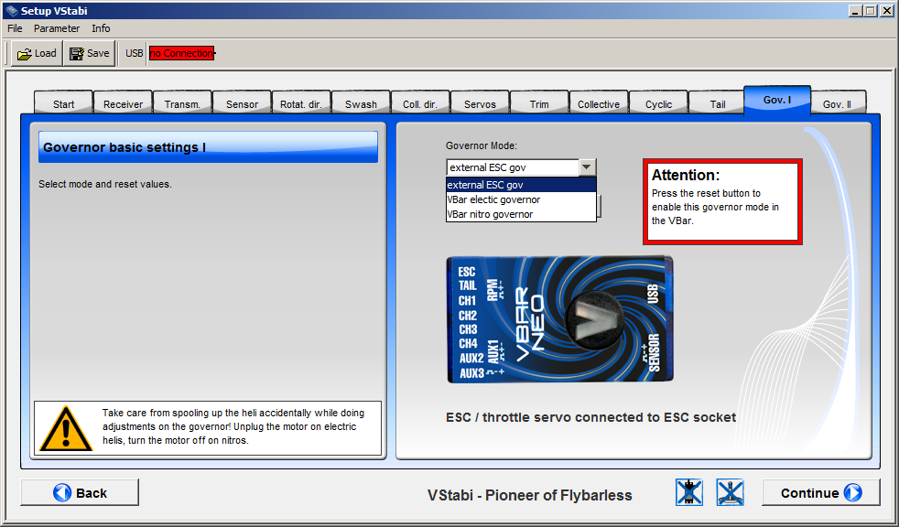The image size is (899, 527).
Task: Open the File menu
Action: [15, 28]
